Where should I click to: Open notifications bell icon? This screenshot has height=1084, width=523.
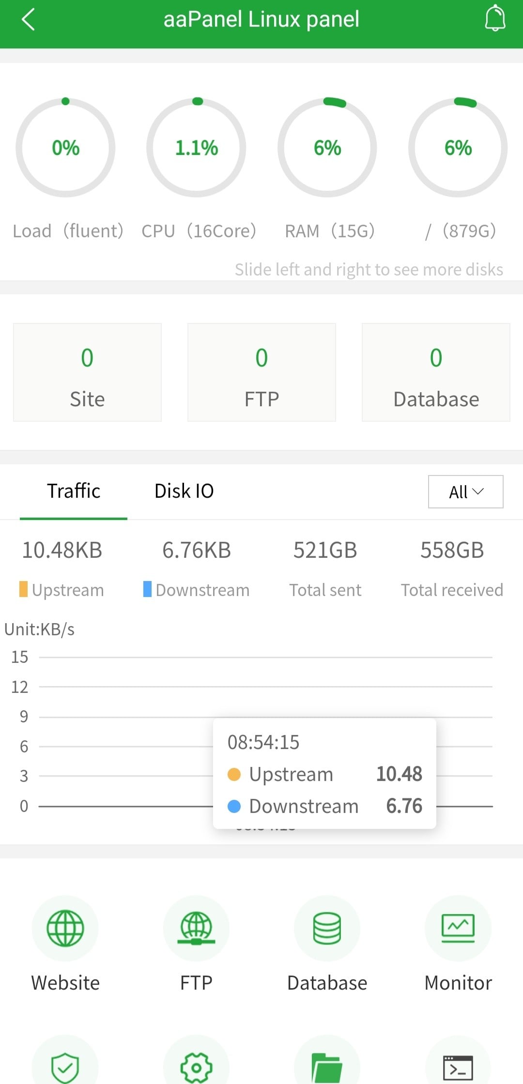click(x=495, y=19)
